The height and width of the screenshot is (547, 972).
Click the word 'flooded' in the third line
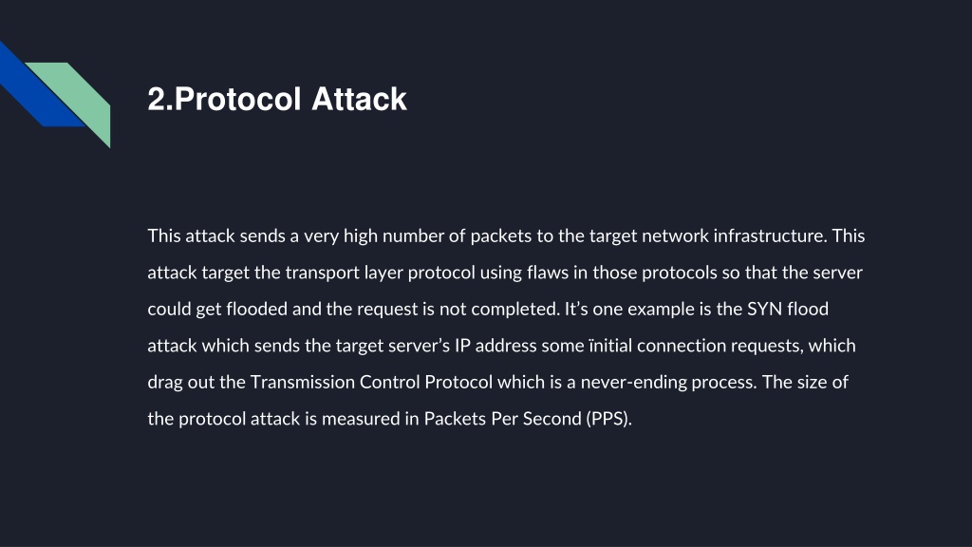click(256, 309)
